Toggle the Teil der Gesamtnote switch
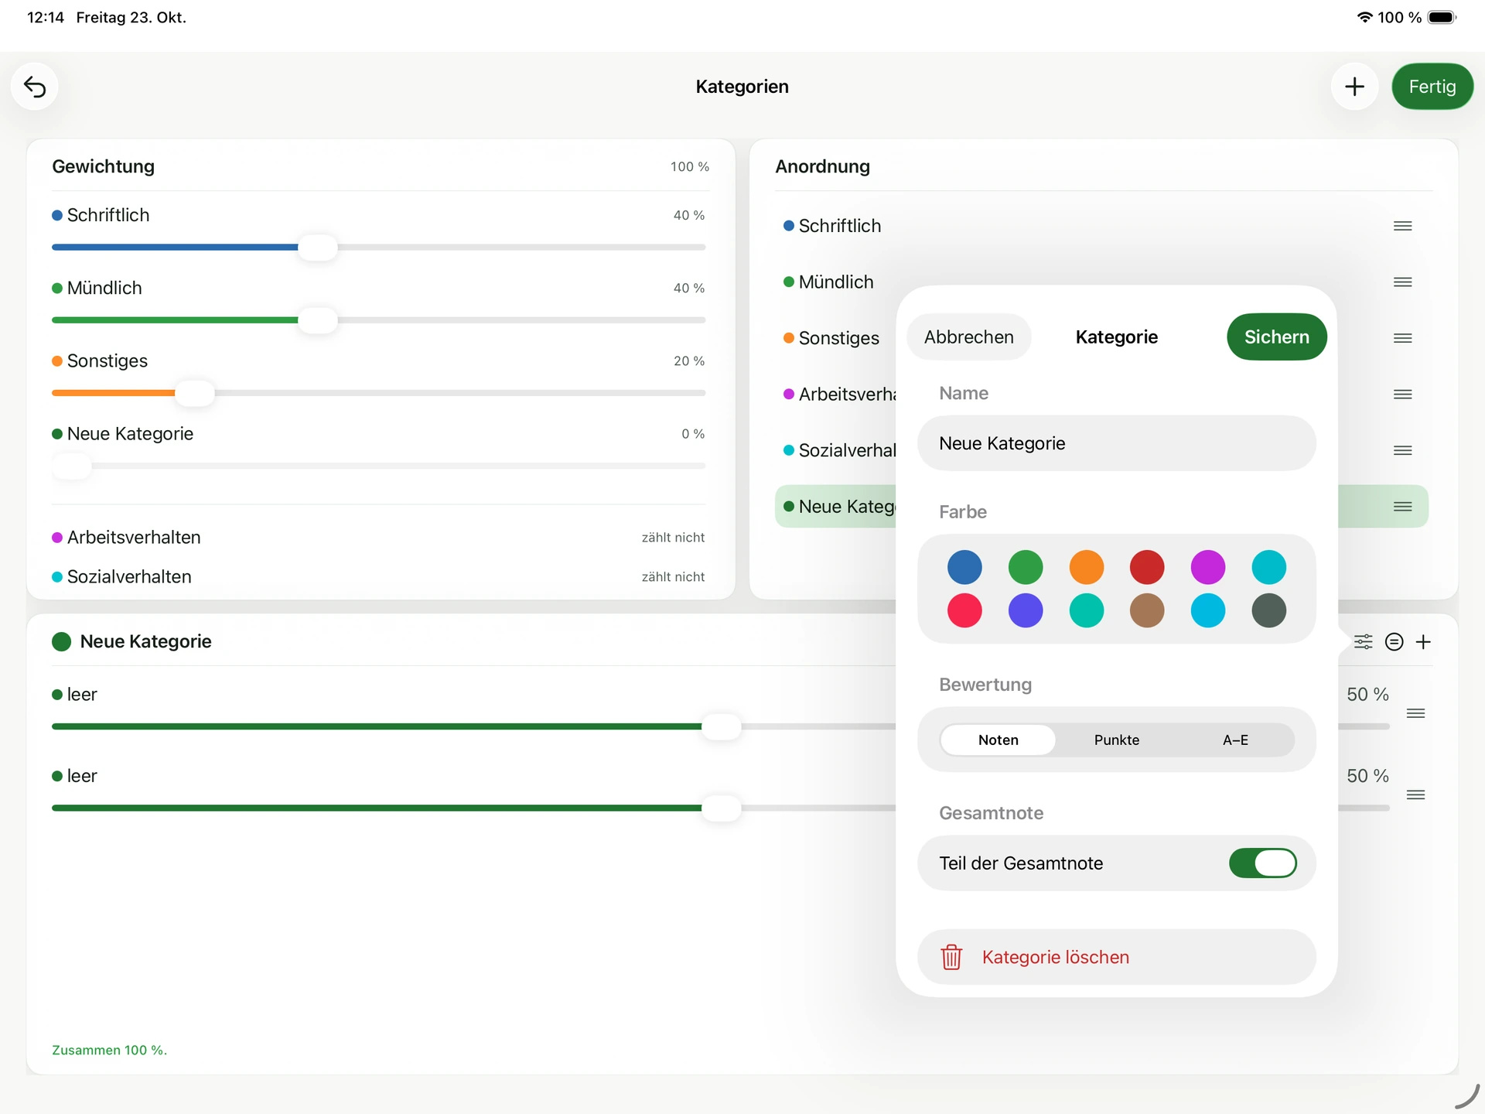 [x=1263, y=863]
